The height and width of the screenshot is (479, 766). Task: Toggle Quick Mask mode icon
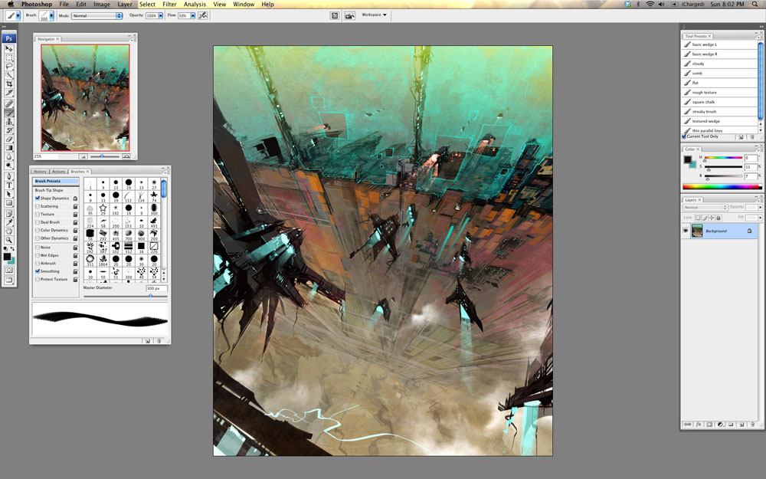8,270
